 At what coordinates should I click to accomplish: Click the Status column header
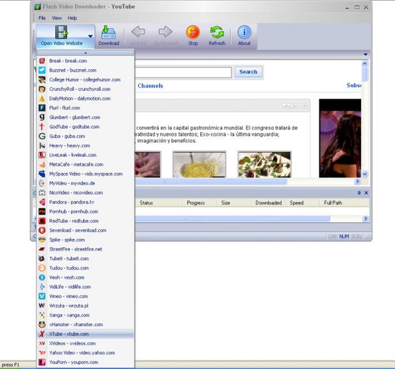point(160,203)
